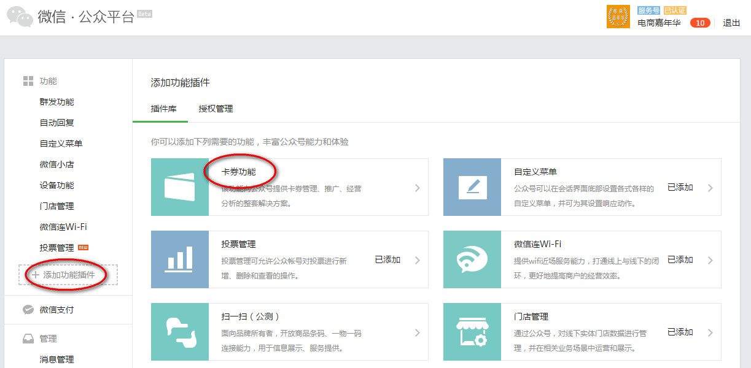
Task: Click the 退出 logout link
Action: pos(731,23)
